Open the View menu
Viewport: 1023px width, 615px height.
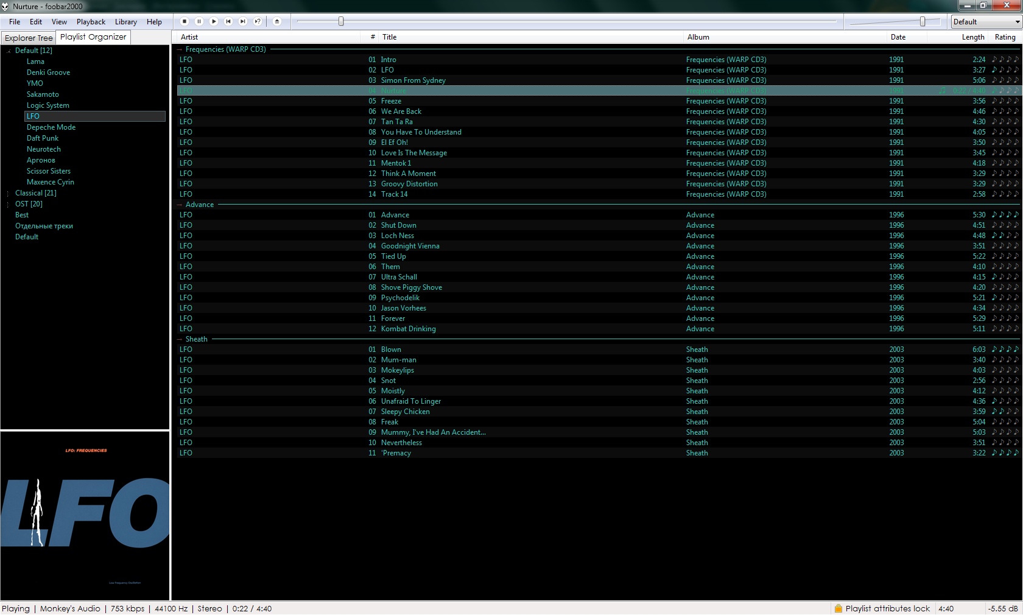click(x=59, y=22)
